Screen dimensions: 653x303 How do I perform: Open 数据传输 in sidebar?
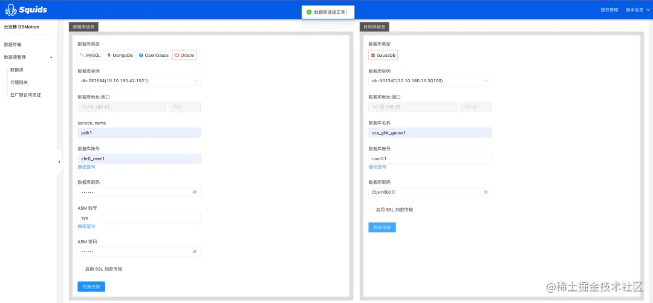13,44
